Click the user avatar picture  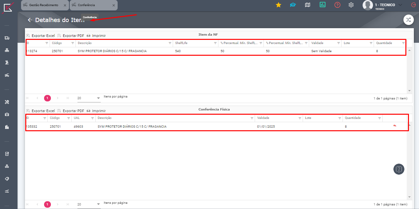[x=367, y=5]
